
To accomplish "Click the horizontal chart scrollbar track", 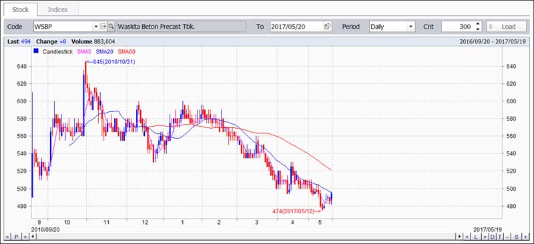I will (246, 237).
